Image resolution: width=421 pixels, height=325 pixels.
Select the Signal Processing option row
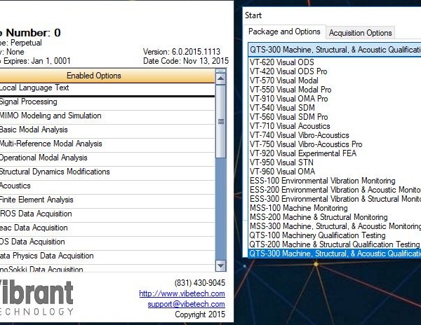(28, 102)
